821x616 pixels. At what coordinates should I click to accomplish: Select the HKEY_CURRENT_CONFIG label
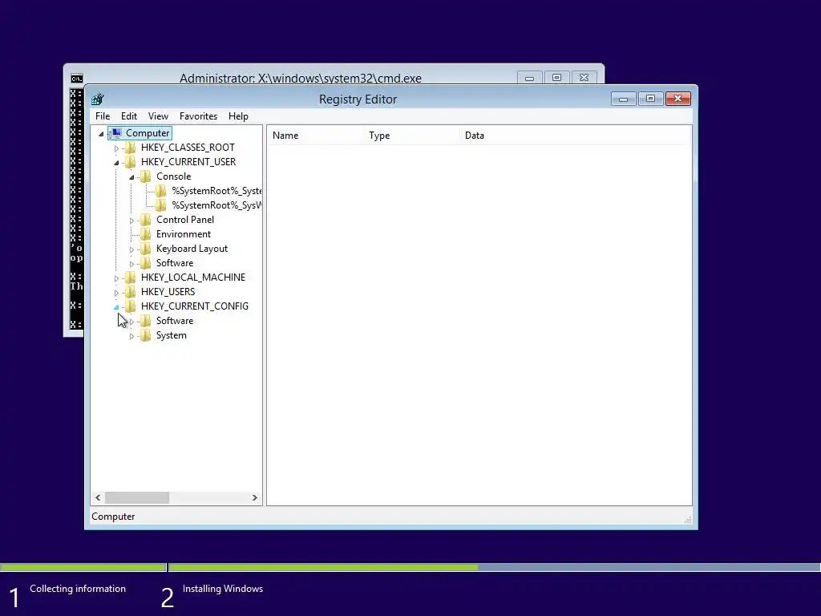click(194, 306)
